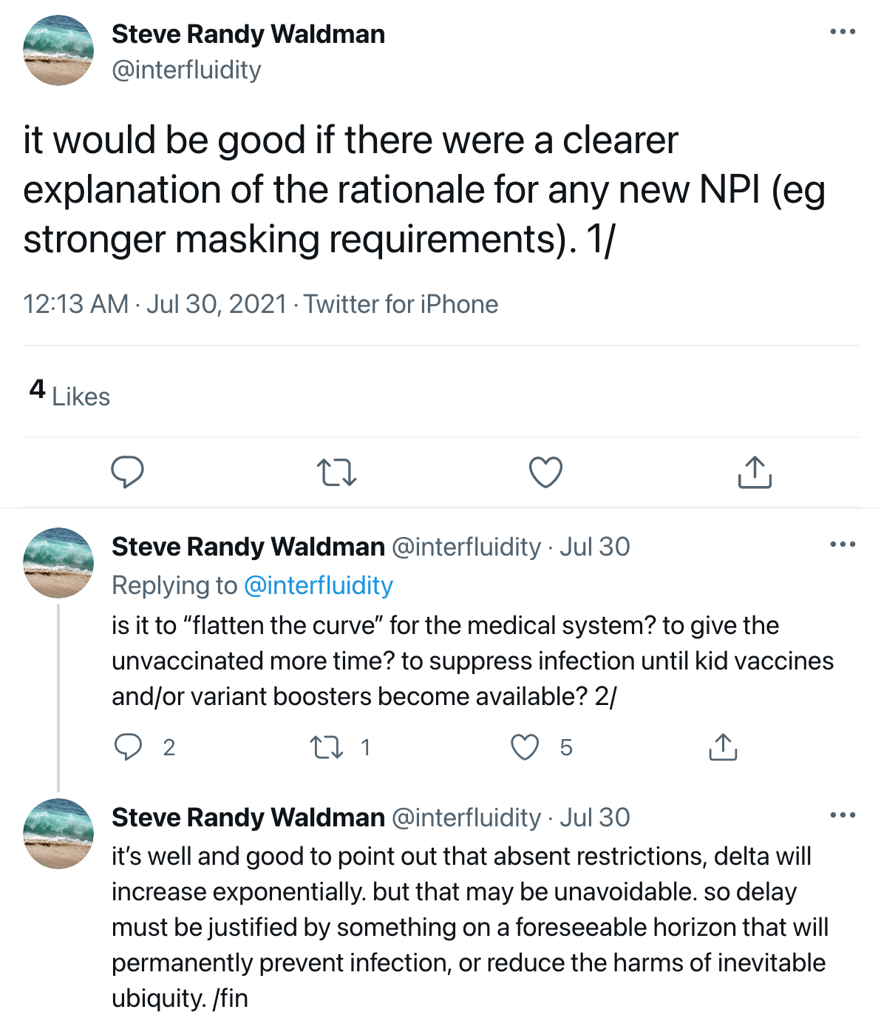Click avatar on the /fin tweet
The width and height of the screenshot is (881, 1015).
58,833
